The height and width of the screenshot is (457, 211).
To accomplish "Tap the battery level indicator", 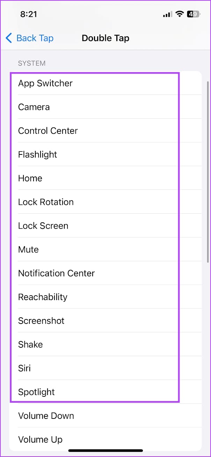I will 193,14.
